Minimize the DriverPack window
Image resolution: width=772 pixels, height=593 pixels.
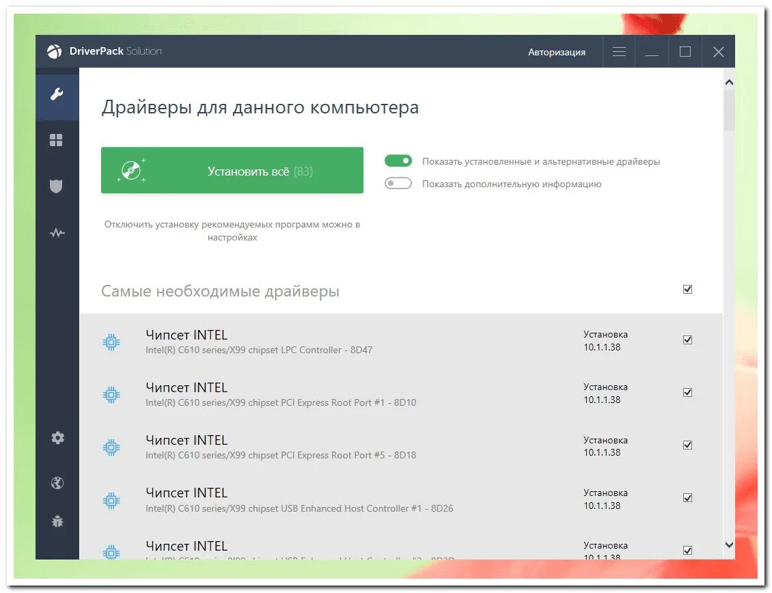point(652,51)
